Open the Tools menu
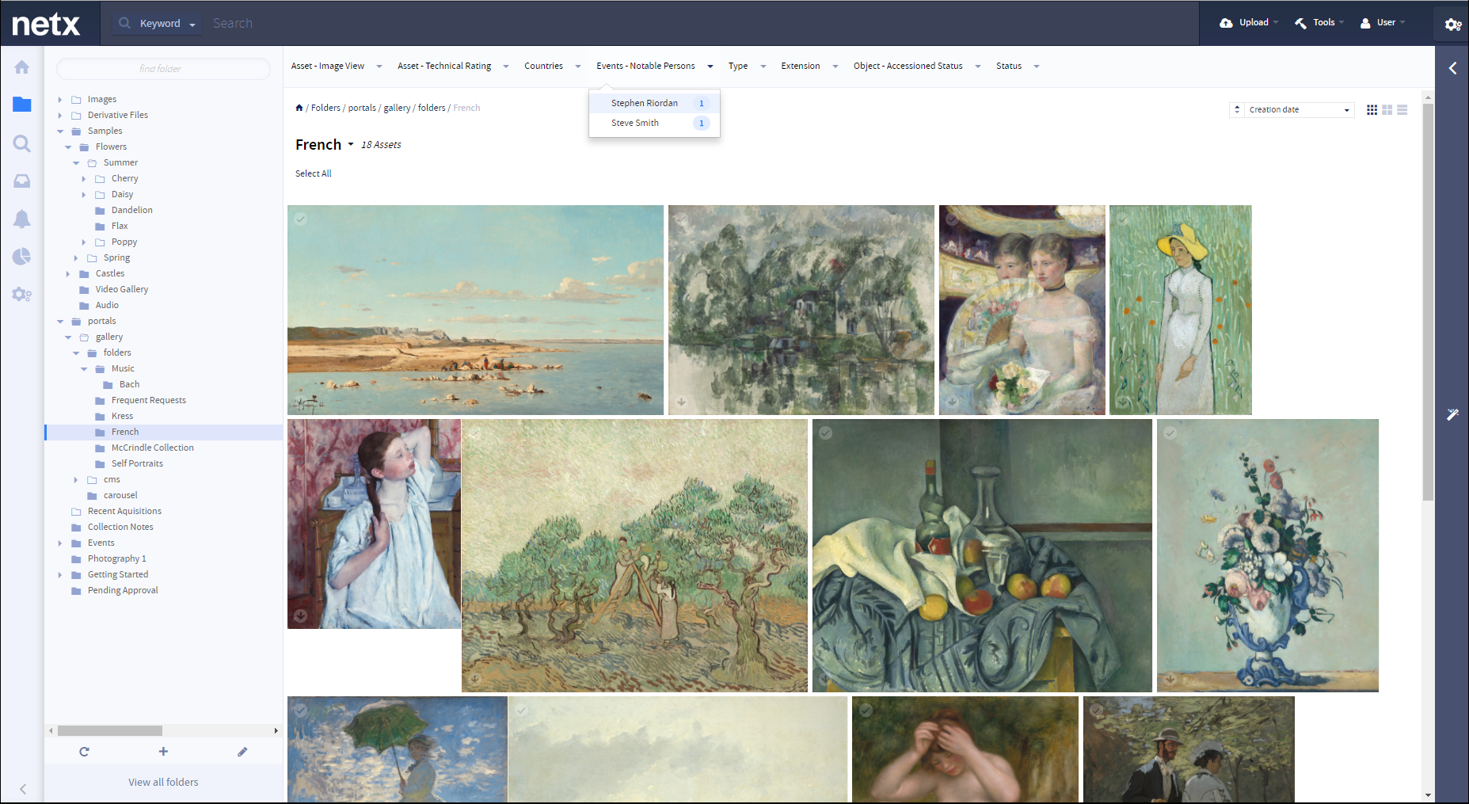This screenshot has width=1469, height=804. pyautogui.click(x=1319, y=23)
